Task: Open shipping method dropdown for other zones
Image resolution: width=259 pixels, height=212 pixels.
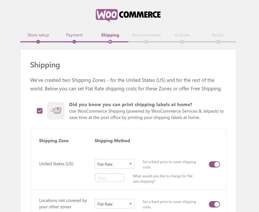Action: (115, 204)
